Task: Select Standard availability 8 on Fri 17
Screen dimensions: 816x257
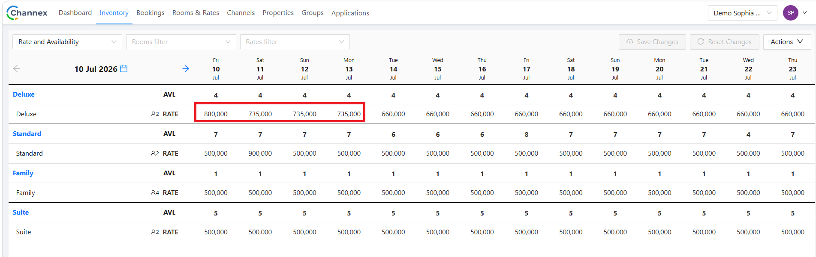Action: click(x=527, y=135)
